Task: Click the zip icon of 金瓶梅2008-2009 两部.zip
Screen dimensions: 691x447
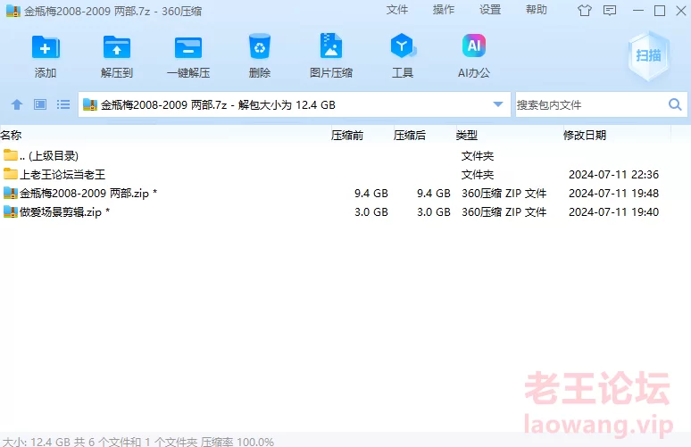Action: (10, 193)
